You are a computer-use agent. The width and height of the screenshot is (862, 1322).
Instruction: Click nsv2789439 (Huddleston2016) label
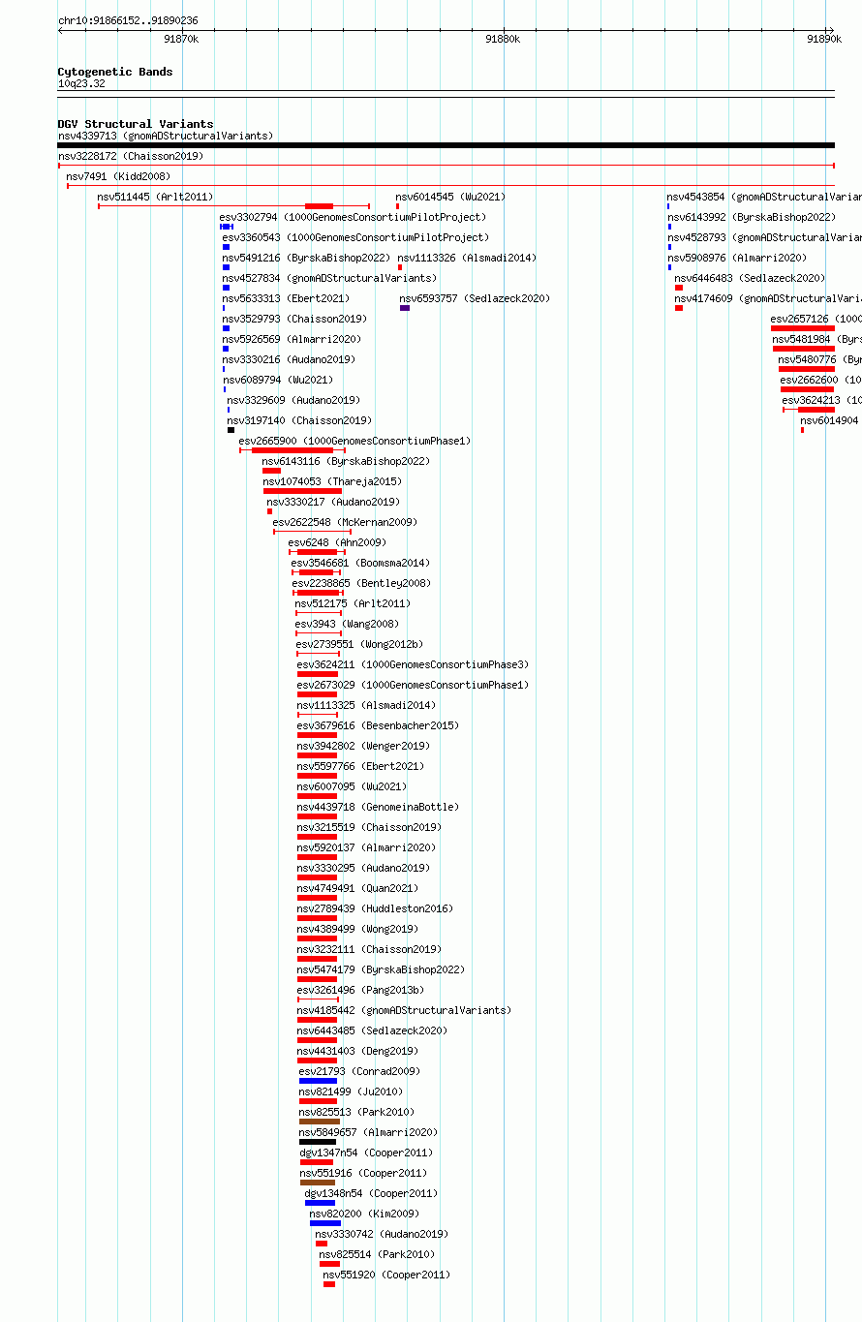pyautogui.click(x=375, y=908)
